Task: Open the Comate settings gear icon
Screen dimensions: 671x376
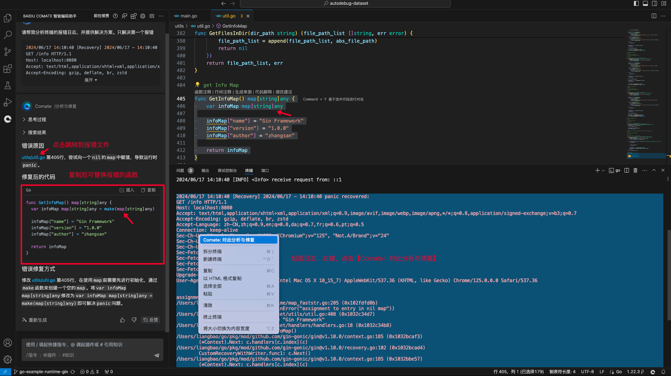Action: click(x=143, y=16)
